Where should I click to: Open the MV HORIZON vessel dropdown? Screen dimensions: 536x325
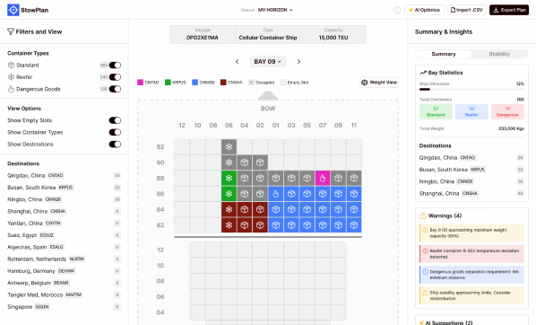[275, 10]
